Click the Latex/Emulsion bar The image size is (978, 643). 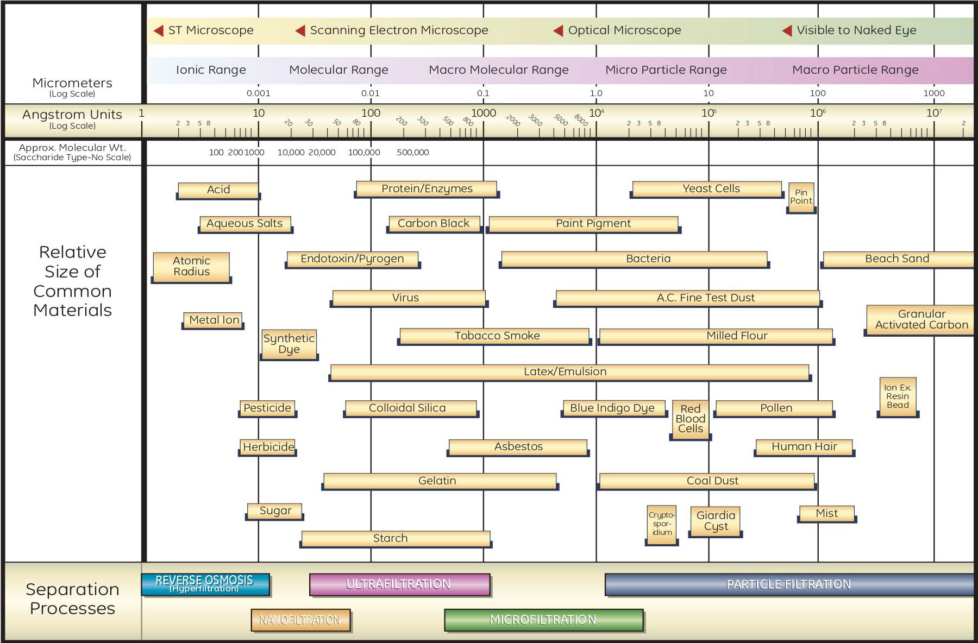pos(569,372)
